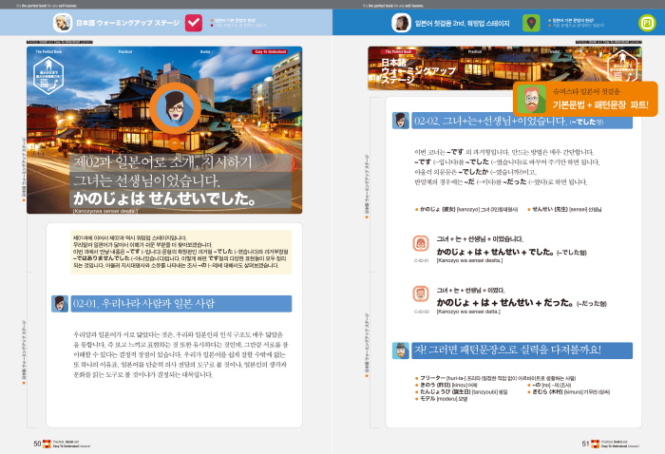Click the blue '02-01' section heading bar
The width and height of the screenshot is (665, 454).
click(171, 303)
